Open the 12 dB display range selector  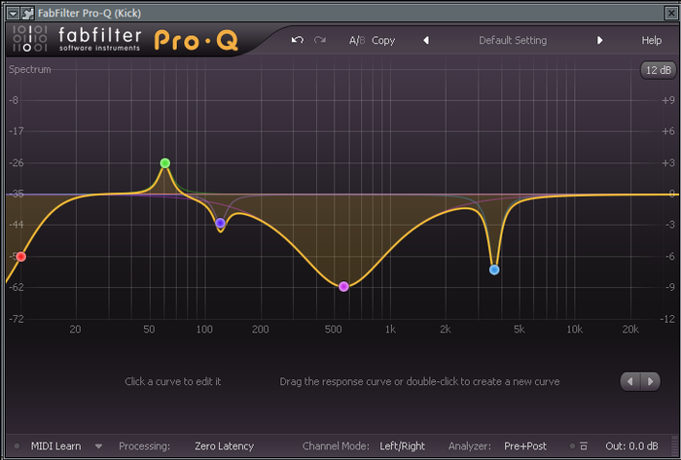(x=659, y=70)
